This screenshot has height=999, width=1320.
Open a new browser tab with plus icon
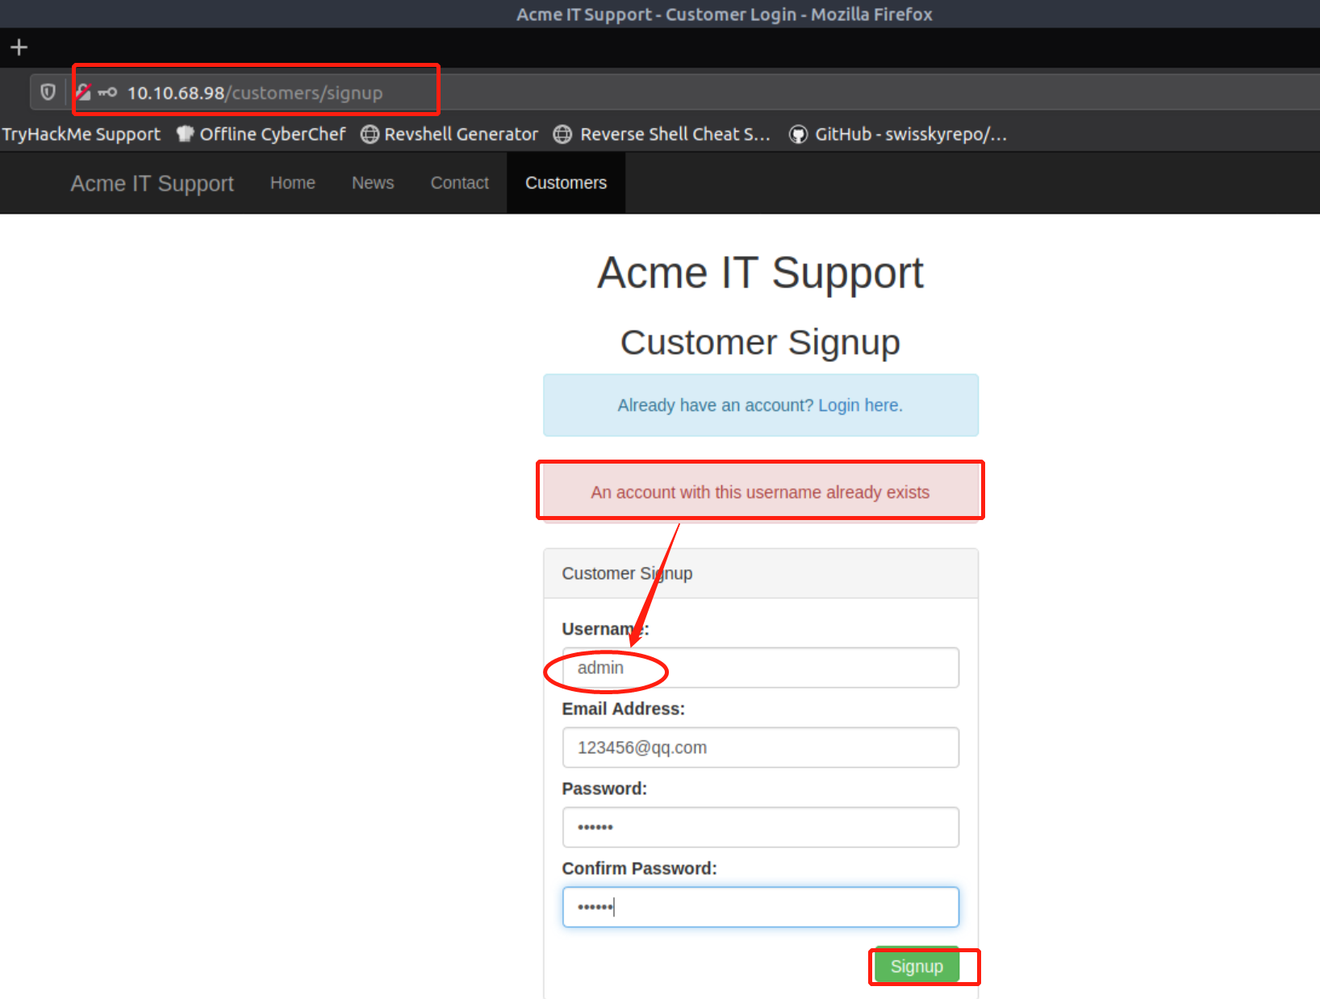tap(19, 48)
